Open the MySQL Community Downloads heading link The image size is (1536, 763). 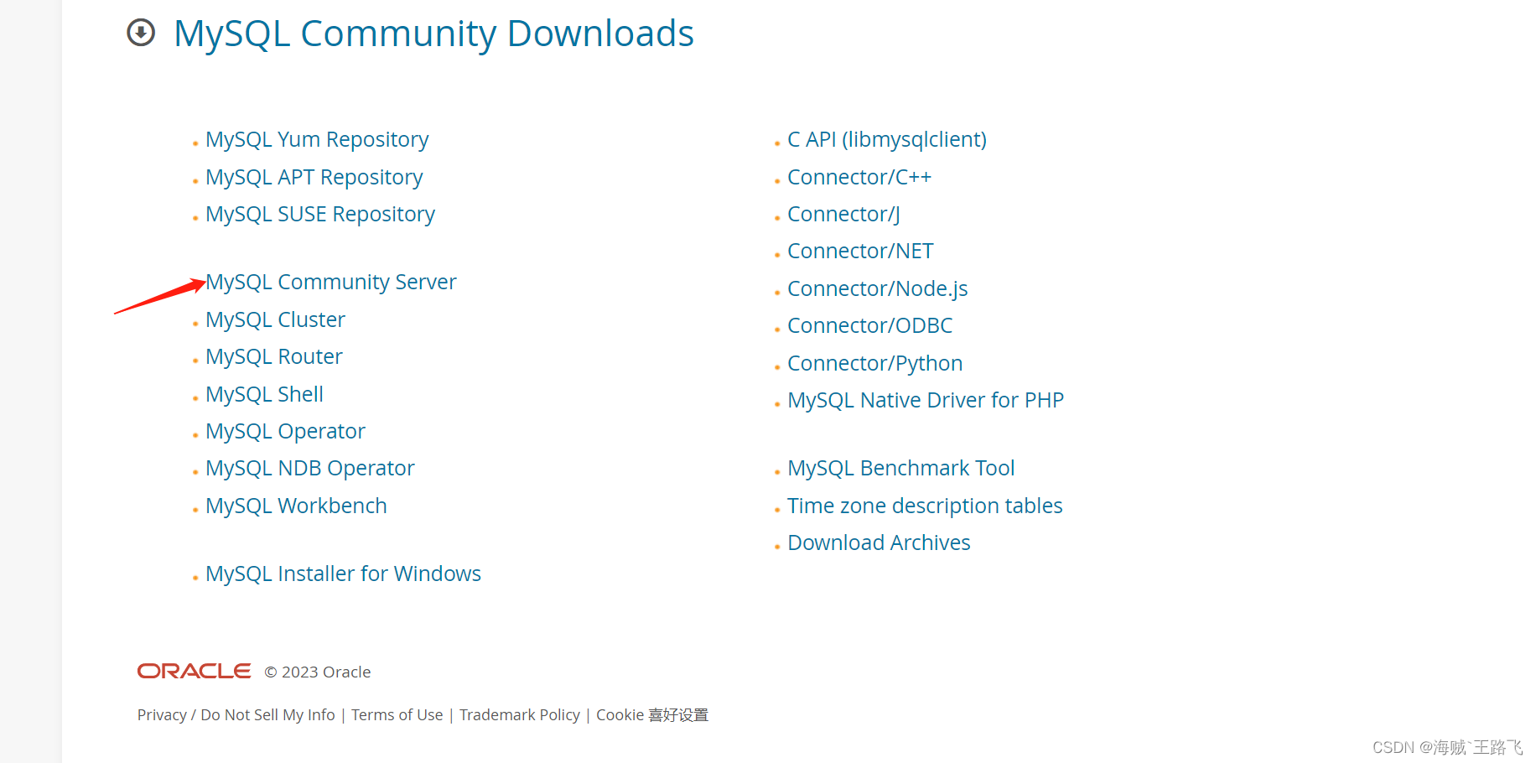click(x=433, y=34)
